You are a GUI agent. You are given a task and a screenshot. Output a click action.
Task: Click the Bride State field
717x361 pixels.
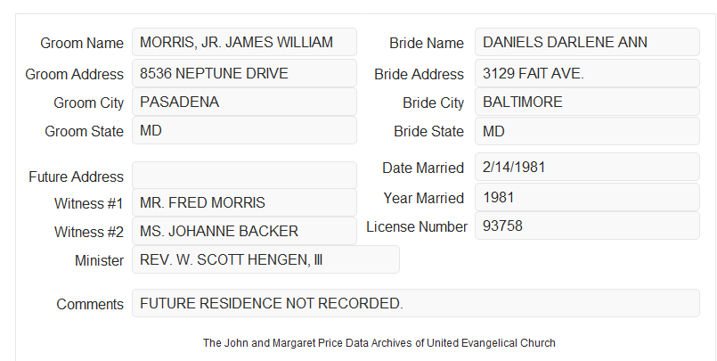point(587,131)
